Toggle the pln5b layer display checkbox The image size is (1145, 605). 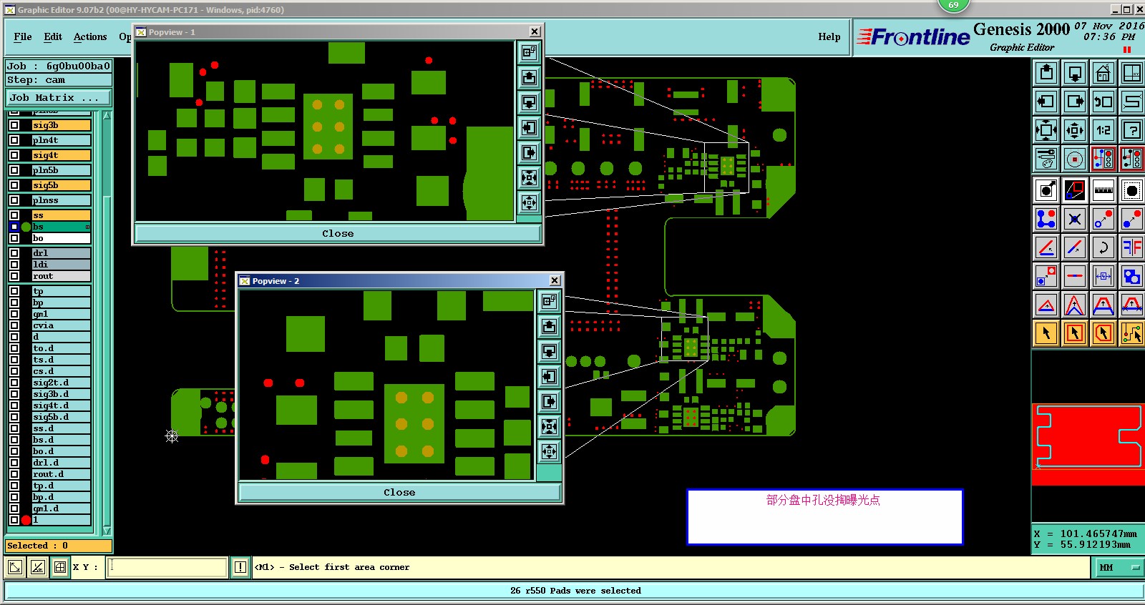[x=14, y=170]
